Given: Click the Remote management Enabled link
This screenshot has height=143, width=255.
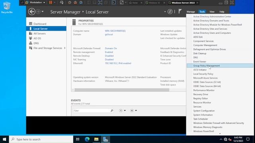Looking at the screenshot, I should (109, 52).
